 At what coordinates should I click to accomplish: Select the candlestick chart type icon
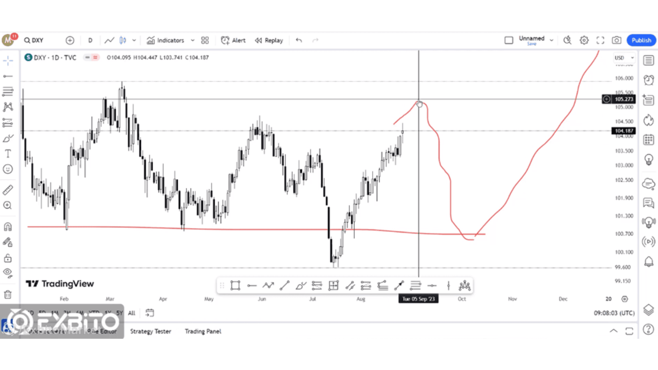(x=123, y=40)
